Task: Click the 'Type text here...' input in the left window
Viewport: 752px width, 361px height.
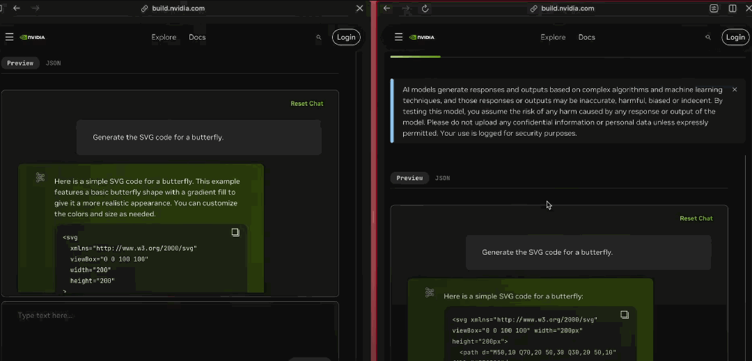Action: click(171, 330)
